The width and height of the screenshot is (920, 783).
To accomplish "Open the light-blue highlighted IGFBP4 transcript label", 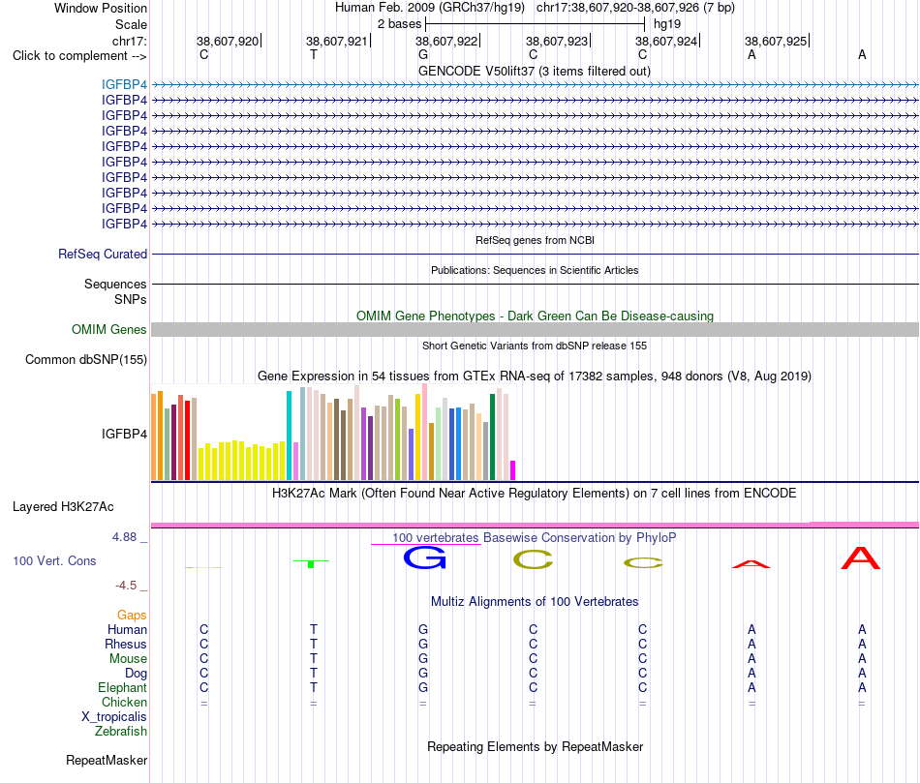I will pyautogui.click(x=124, y=84).
